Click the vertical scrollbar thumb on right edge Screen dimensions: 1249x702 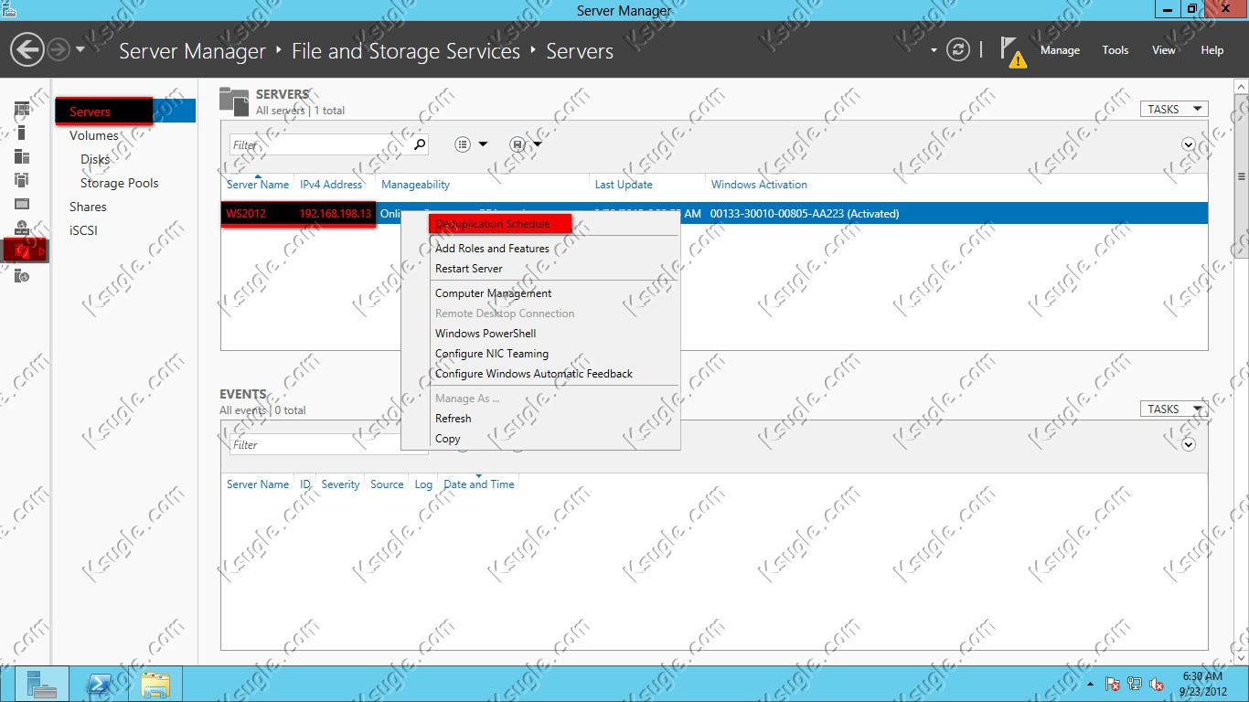pyautogui.click(x=1242, y=176)
